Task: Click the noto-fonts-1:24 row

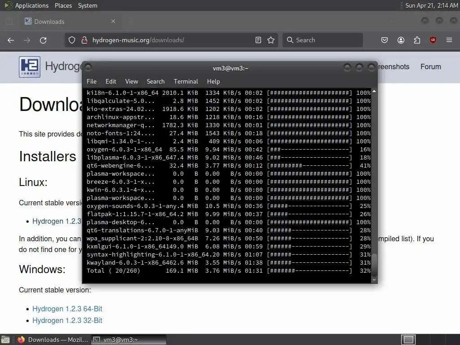Action: 229,133
